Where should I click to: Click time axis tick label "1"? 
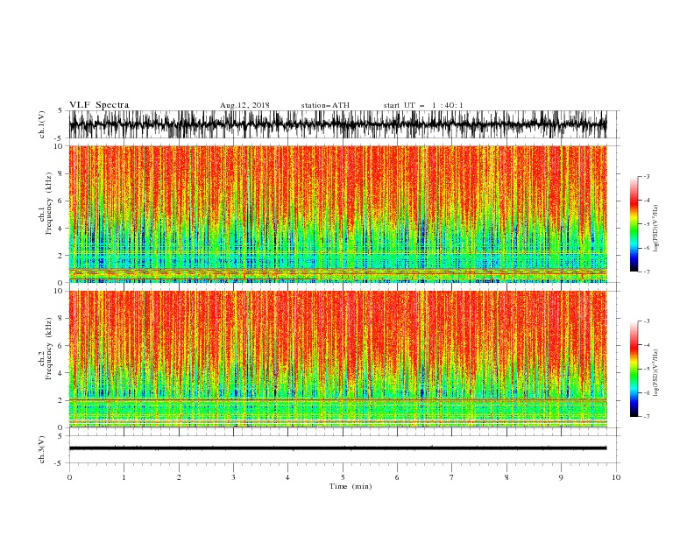pyautogui.click(x=124, y=477)
